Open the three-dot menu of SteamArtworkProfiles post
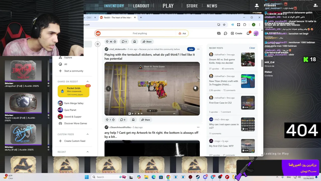Screen dimensions: 321x181 pyautogui.click(x=198, y=127)
